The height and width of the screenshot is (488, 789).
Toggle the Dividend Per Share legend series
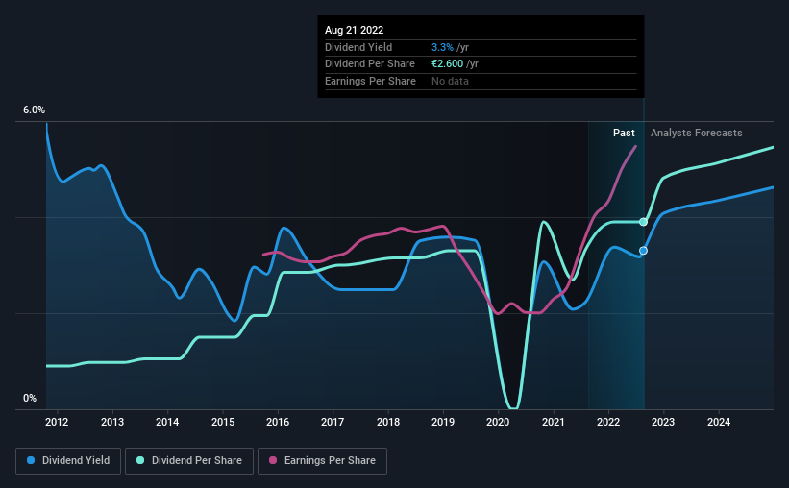click(x=189, y=461)
